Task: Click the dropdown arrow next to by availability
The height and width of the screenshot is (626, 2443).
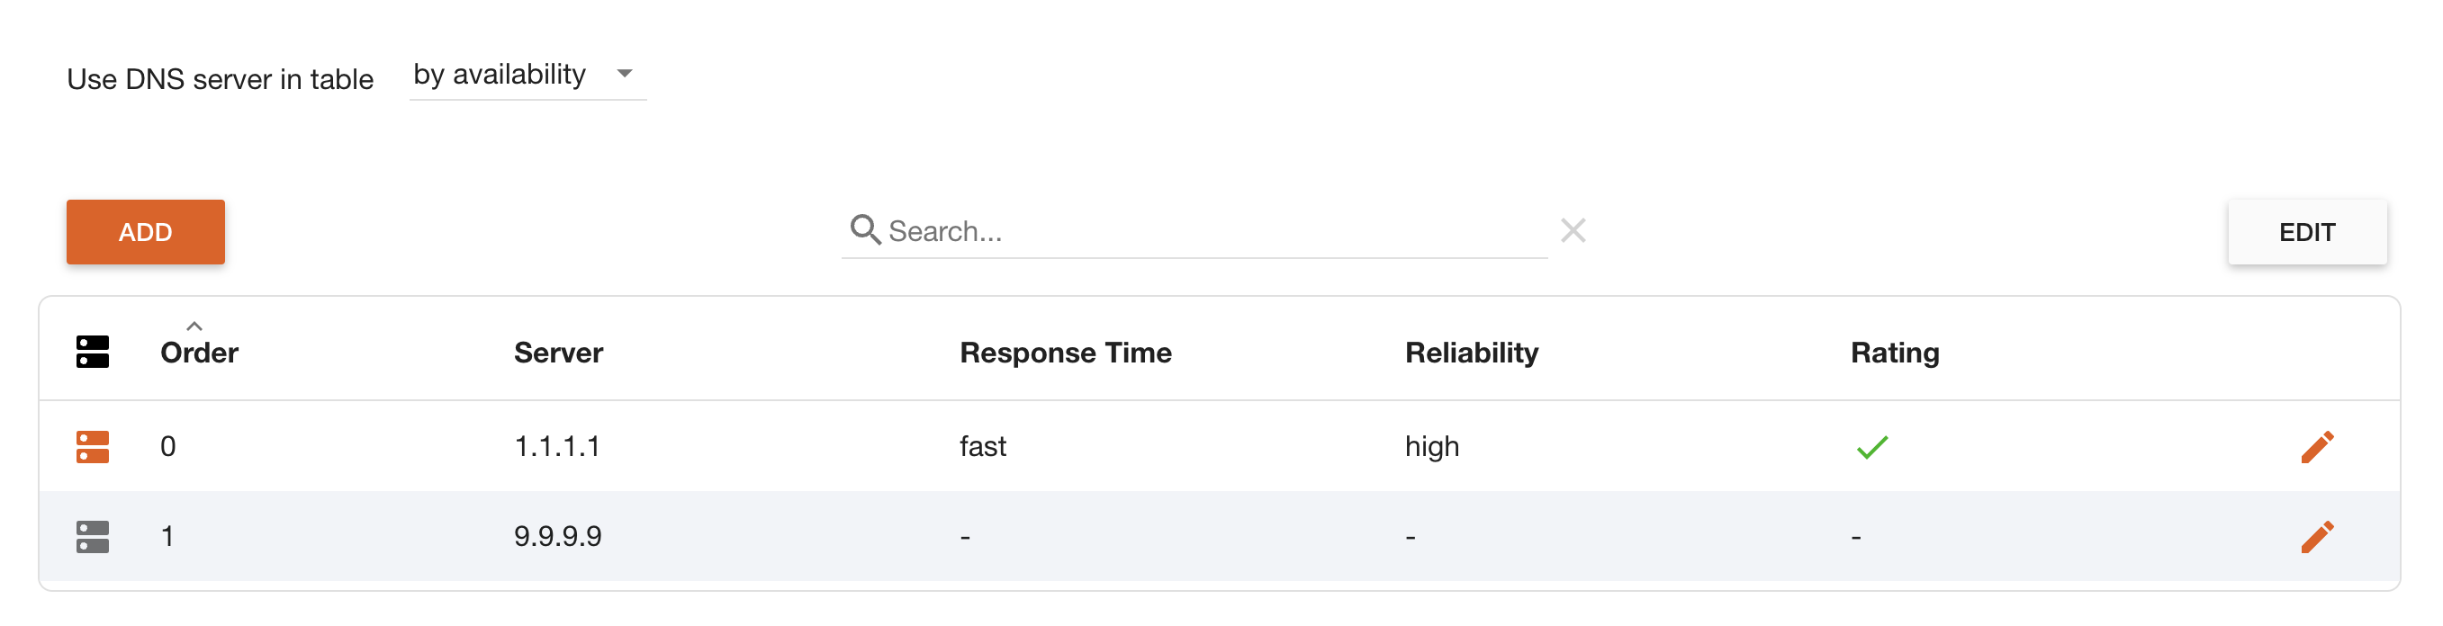Action: tap(624, 73)
